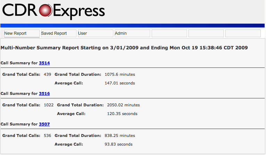
Task: Open the New Report menu
Action: click(22, 33)
